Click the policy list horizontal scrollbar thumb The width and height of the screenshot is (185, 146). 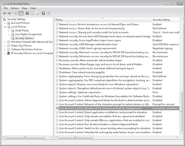pyautogui.click(x=75, y=137)
